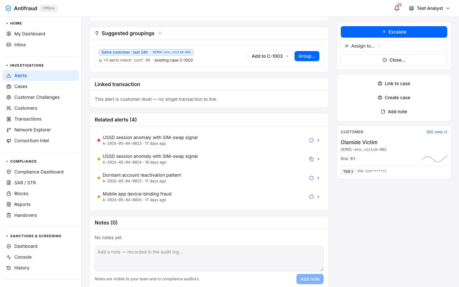Viewport: 459px width, 287px height.
Task: Expand alert A-2026-05-04-0024 with its chevron
Action: click(x=318, y=159)
